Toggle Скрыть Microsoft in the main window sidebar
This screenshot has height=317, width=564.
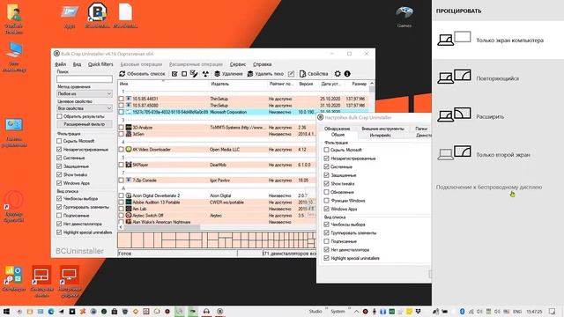59,141
